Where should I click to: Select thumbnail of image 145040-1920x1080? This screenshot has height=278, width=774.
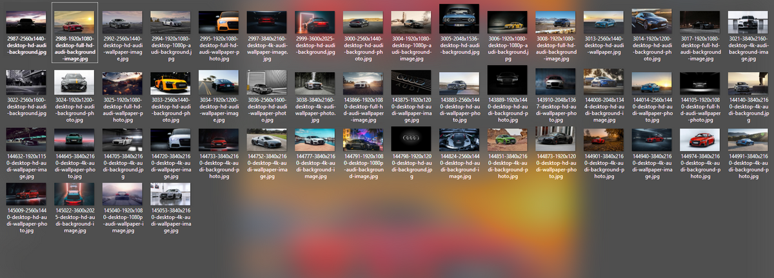pos(123,194)
